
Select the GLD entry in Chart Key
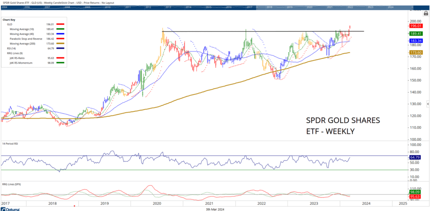(9, 24)
